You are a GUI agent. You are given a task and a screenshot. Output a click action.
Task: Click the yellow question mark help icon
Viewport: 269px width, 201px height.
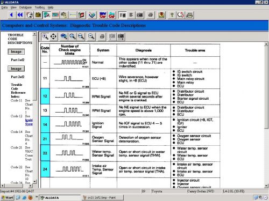pyautogui.click(x=172, y=15)
